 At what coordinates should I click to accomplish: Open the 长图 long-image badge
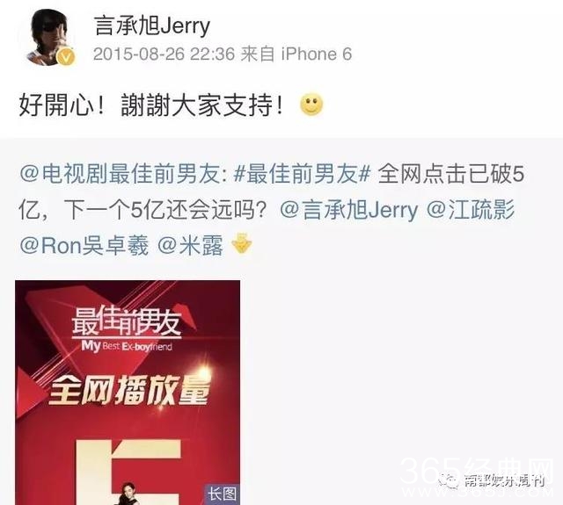[222, 494]
